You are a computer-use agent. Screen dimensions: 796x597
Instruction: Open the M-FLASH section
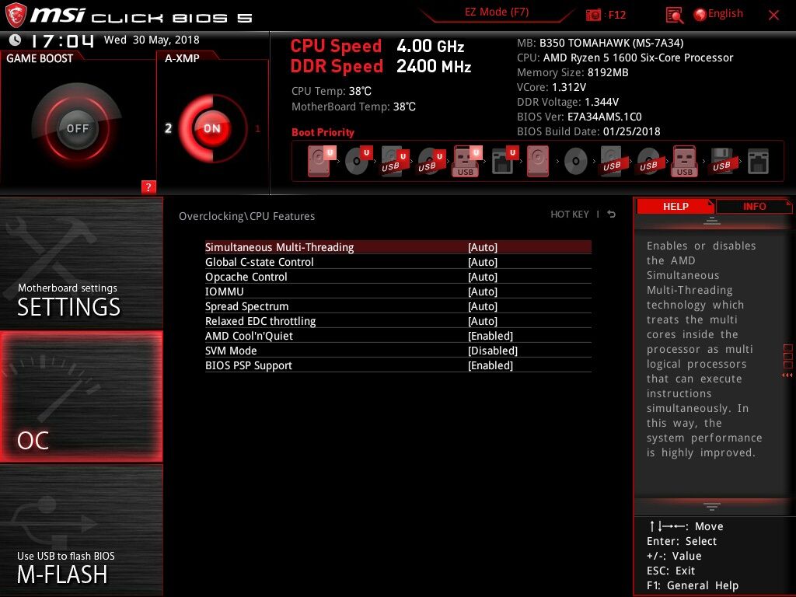[x=81, y=530]
